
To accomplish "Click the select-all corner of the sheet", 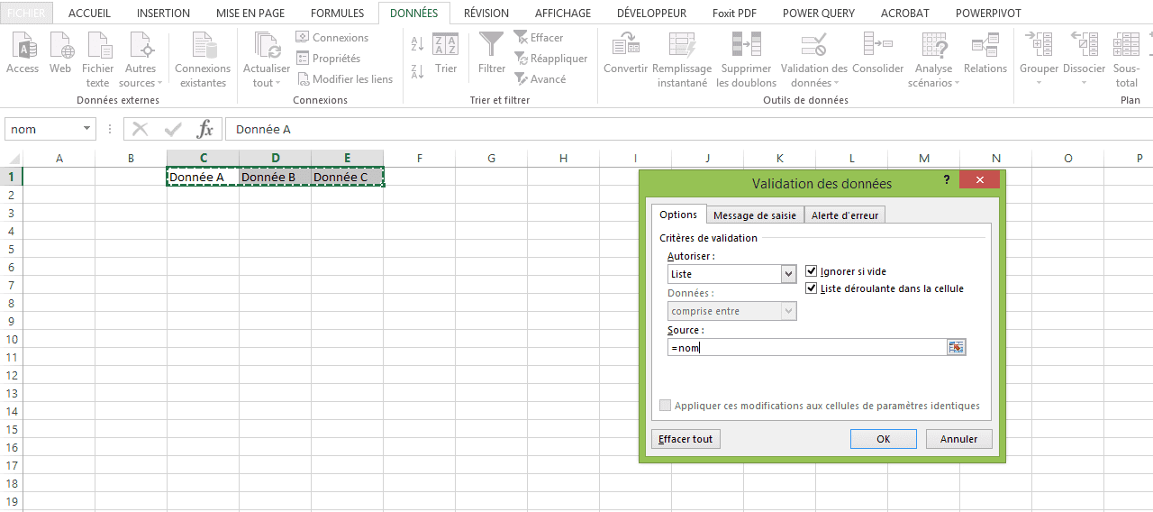I will [x=11, y=159].
